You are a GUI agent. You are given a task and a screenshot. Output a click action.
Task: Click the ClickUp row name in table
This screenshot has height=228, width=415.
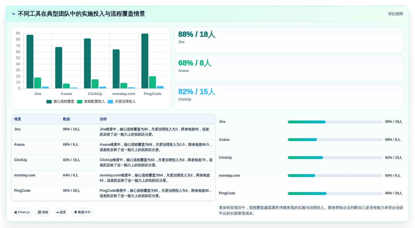pos(21,160)
